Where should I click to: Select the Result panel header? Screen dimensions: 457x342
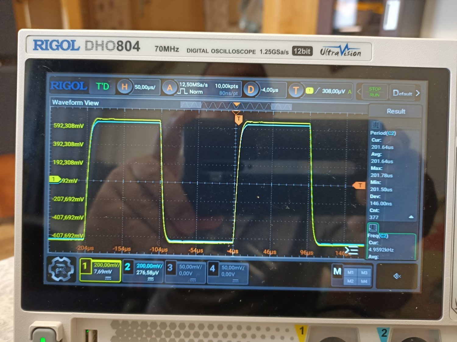pos(395,111)
